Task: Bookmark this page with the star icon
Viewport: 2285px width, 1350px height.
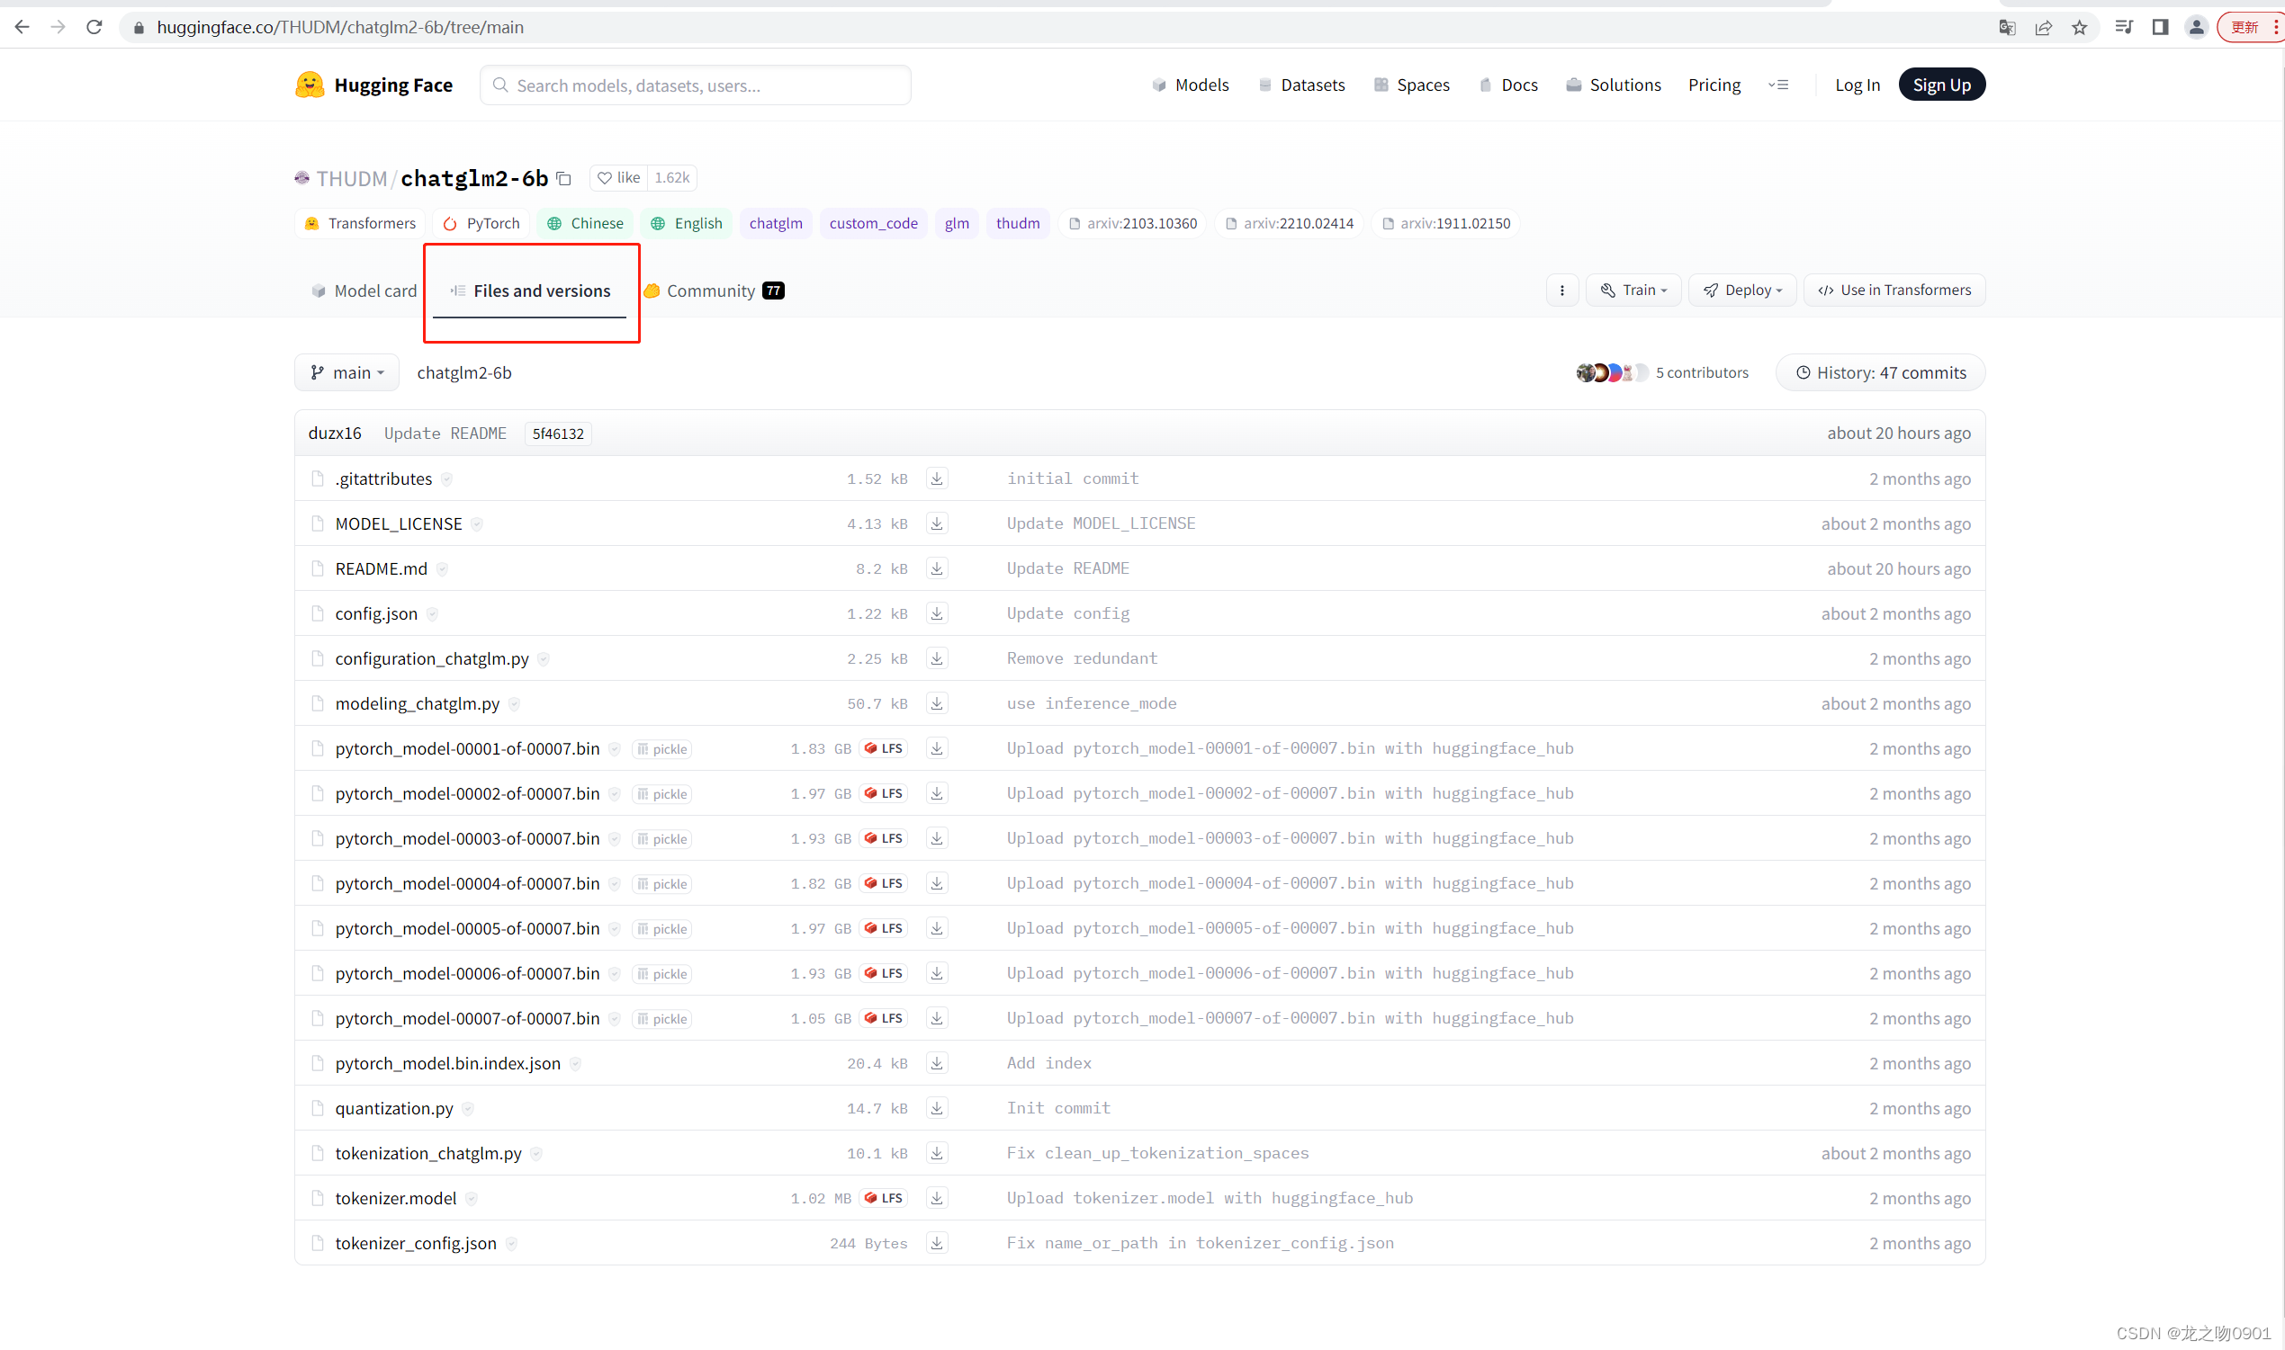Action: (x=2079, y=27)
